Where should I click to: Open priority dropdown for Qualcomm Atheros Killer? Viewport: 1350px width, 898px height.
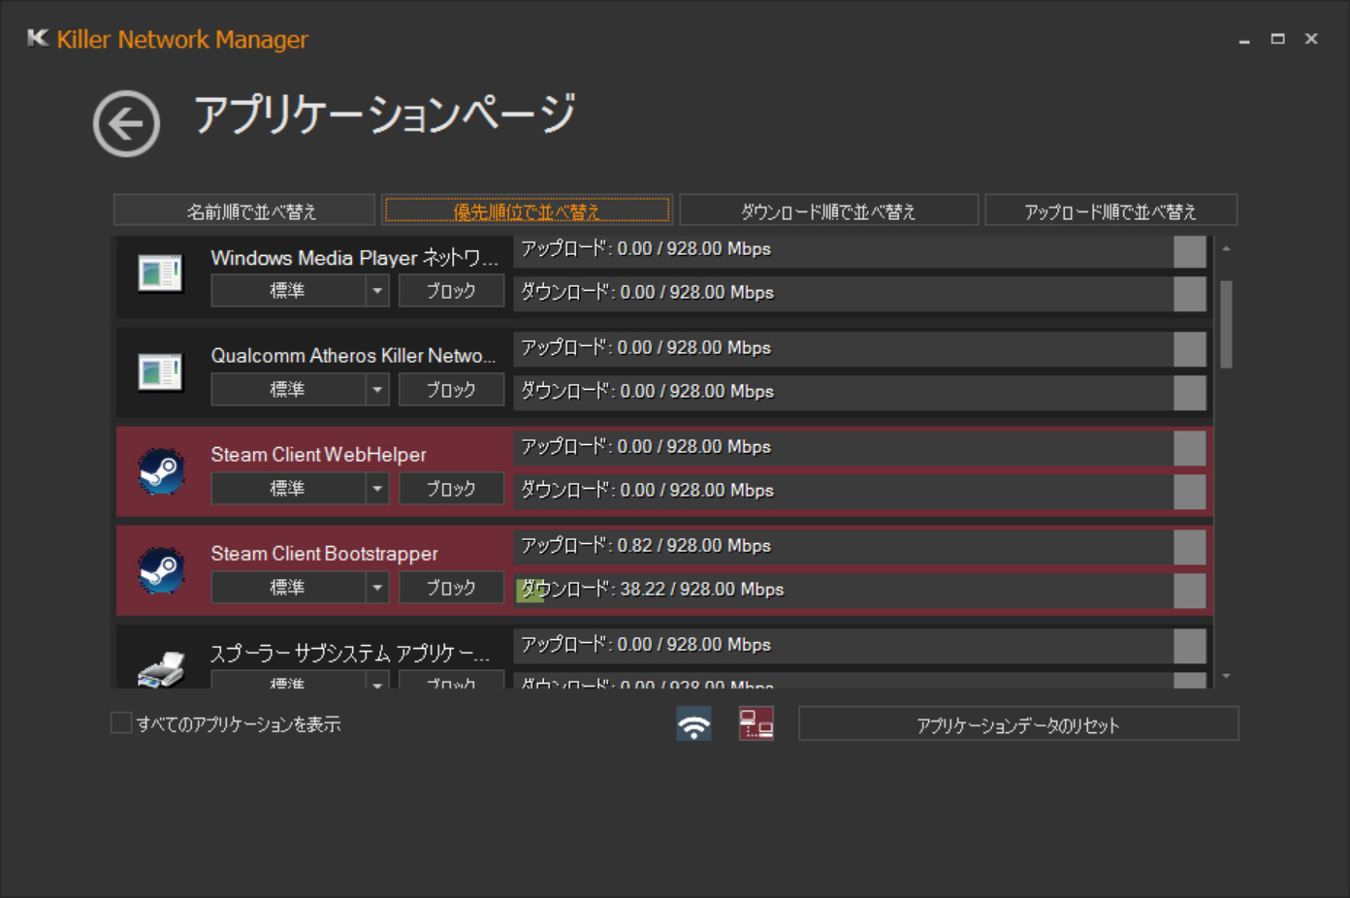[x=377, y=389]
